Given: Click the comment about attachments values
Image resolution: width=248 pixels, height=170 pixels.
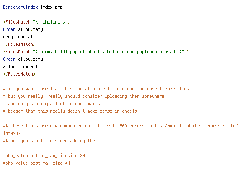Looking at the screenshot, I should click(96, 89).
